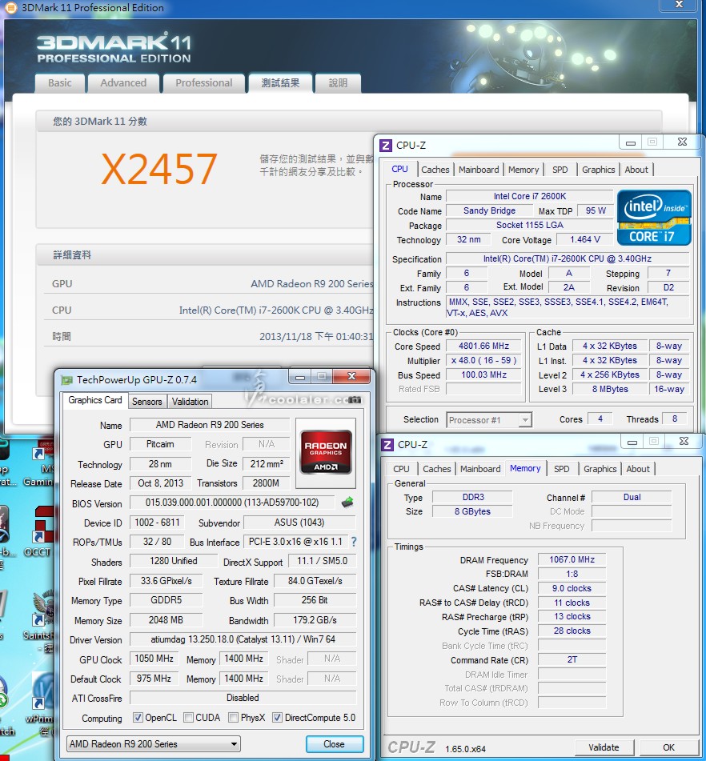706x761 pixels.
Task: Click the Subvendor field ASUS (1043)
Action: (x=299, y=523)
